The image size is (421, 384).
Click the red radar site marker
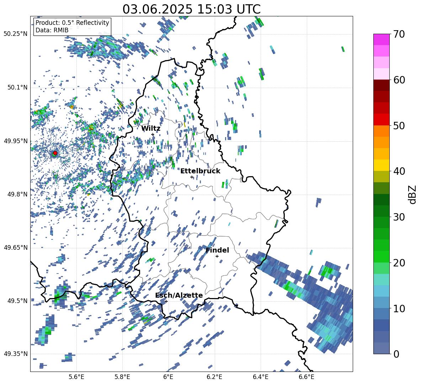55,153
